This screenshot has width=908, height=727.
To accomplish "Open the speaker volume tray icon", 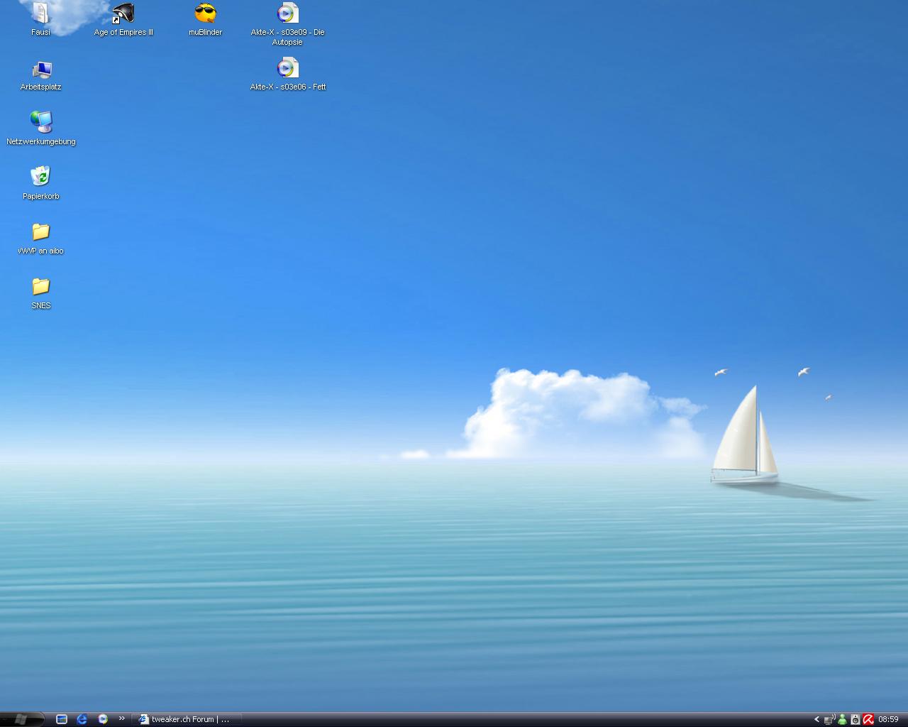I will tap(855, 719).
